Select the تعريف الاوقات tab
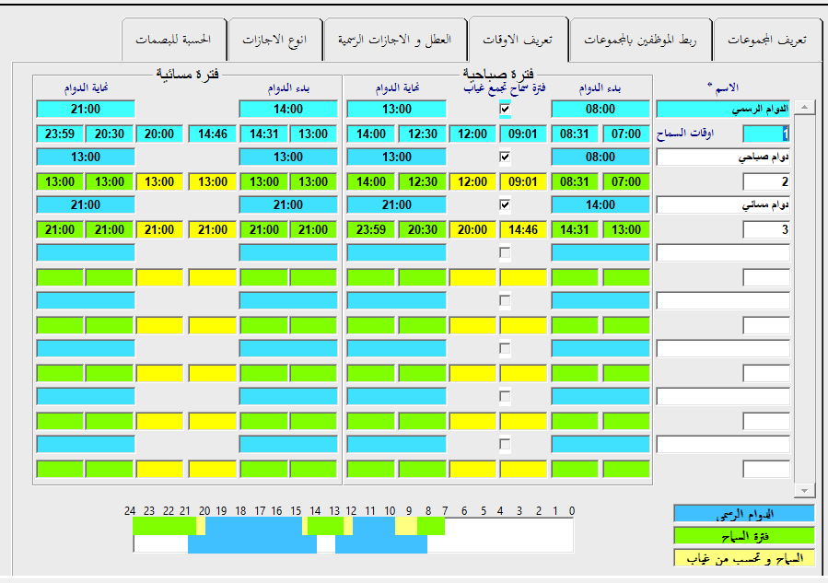 coord(518,41)
